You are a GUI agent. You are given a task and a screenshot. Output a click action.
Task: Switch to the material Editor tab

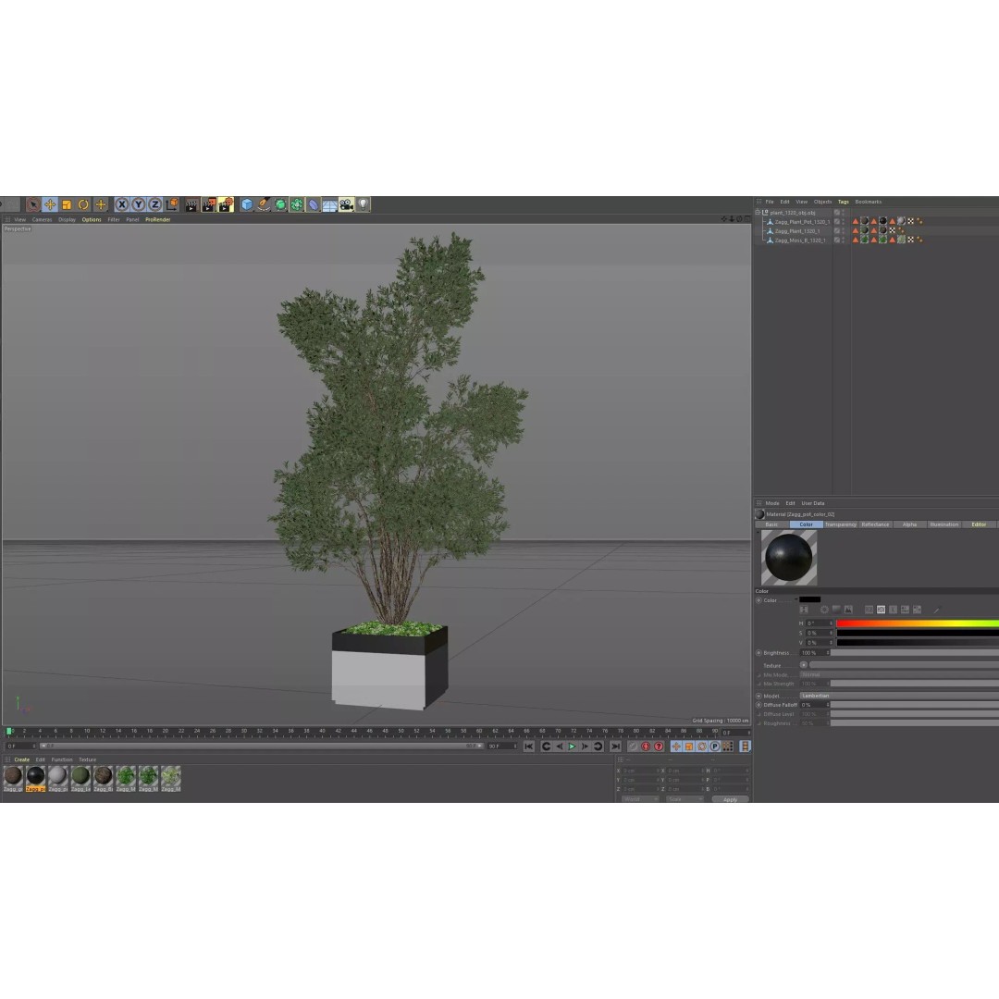[979, 524]
